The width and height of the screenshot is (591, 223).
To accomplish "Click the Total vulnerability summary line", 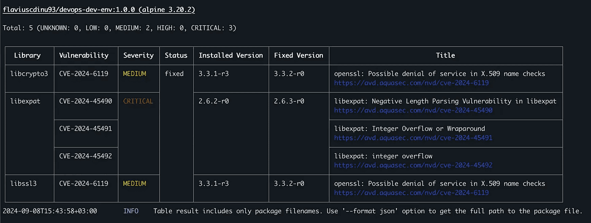I will click(119, 28).
